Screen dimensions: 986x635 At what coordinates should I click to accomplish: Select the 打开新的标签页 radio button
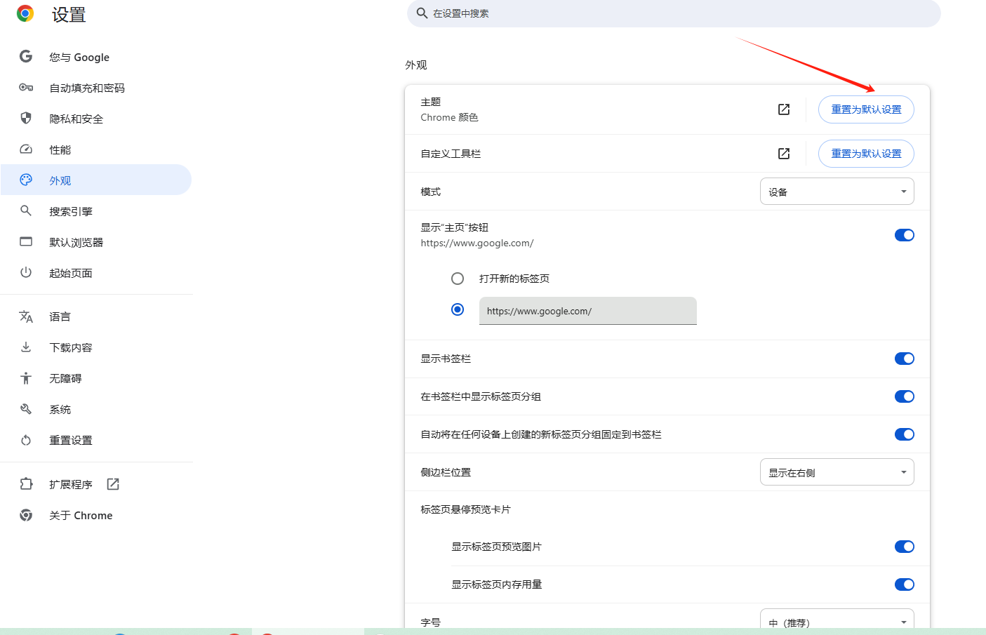point(458,279)
